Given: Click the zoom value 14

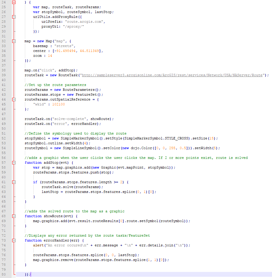Looking at the screenshot, I should (x=50, y=56).
